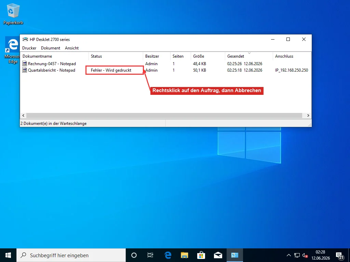Click the horizontal scrollbar thumb
This screenshot has width=350, height=262.
point(164,115)
